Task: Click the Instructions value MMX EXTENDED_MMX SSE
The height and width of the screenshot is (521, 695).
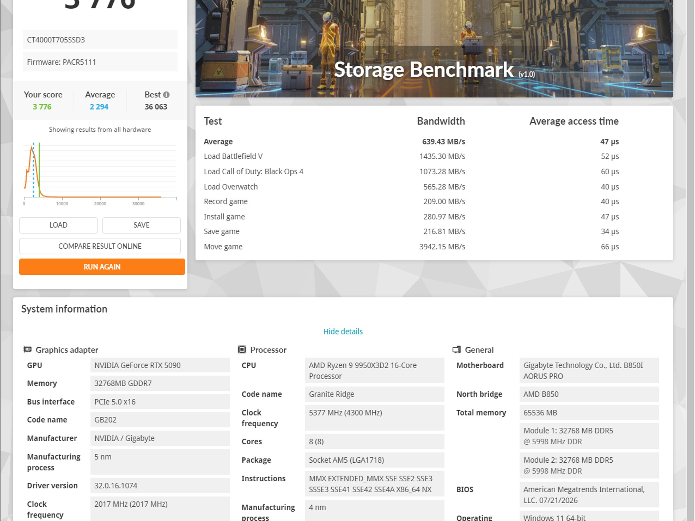Action: [x=375, y=484]
